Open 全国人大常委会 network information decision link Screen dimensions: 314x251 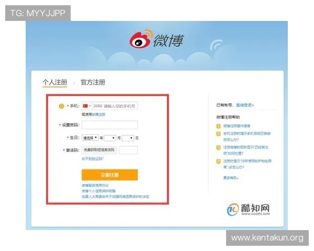coord(115,197)
